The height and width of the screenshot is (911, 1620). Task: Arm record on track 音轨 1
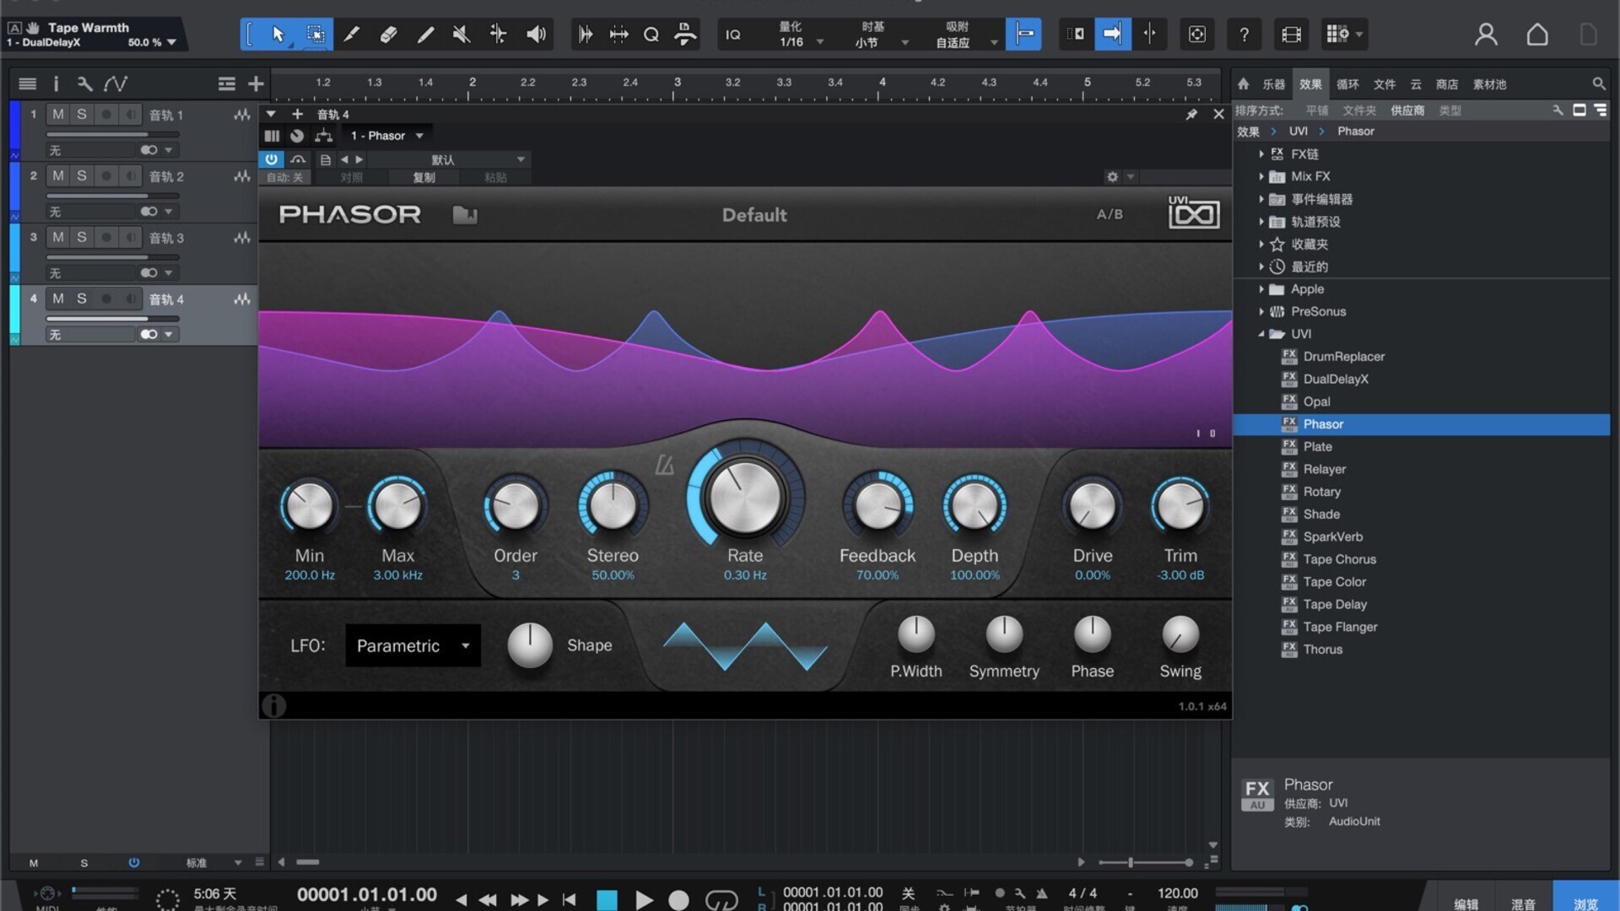[x=106, y=114]
